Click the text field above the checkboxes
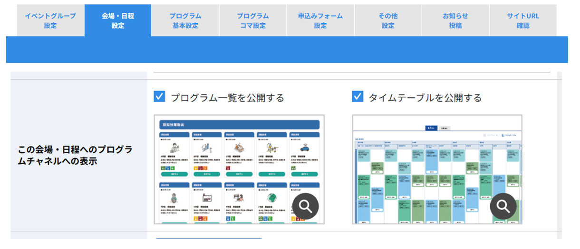 (352, 70)
